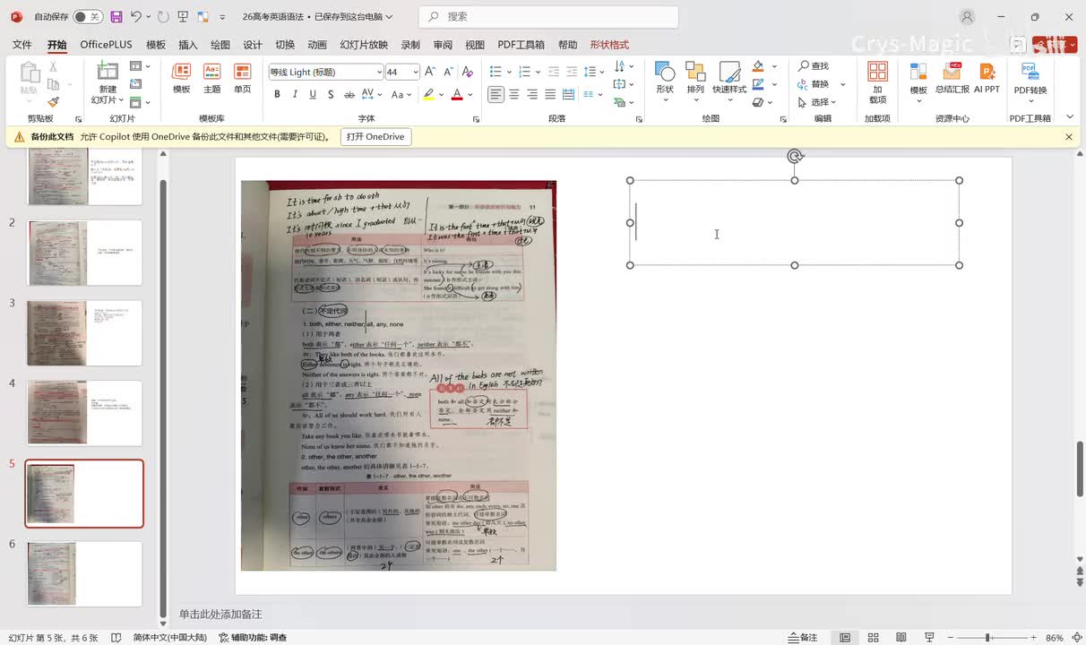Click the AI PPT icon
1086x645 pixels.
(987, 79)
